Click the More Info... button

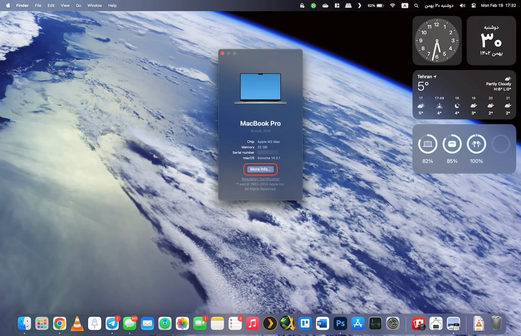point(260,169)
